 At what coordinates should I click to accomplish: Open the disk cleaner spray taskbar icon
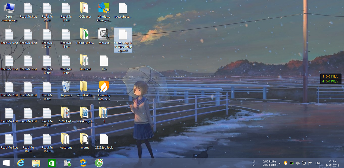pos(67,163)
